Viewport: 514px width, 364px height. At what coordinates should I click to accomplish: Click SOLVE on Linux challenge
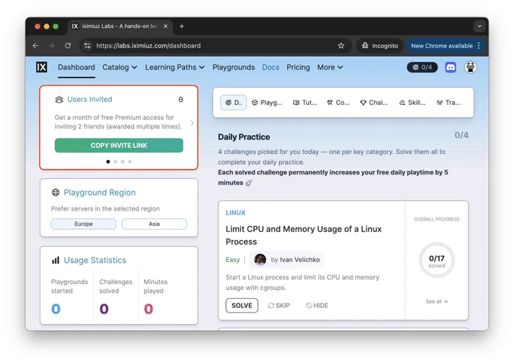click(x=242, y=305)
